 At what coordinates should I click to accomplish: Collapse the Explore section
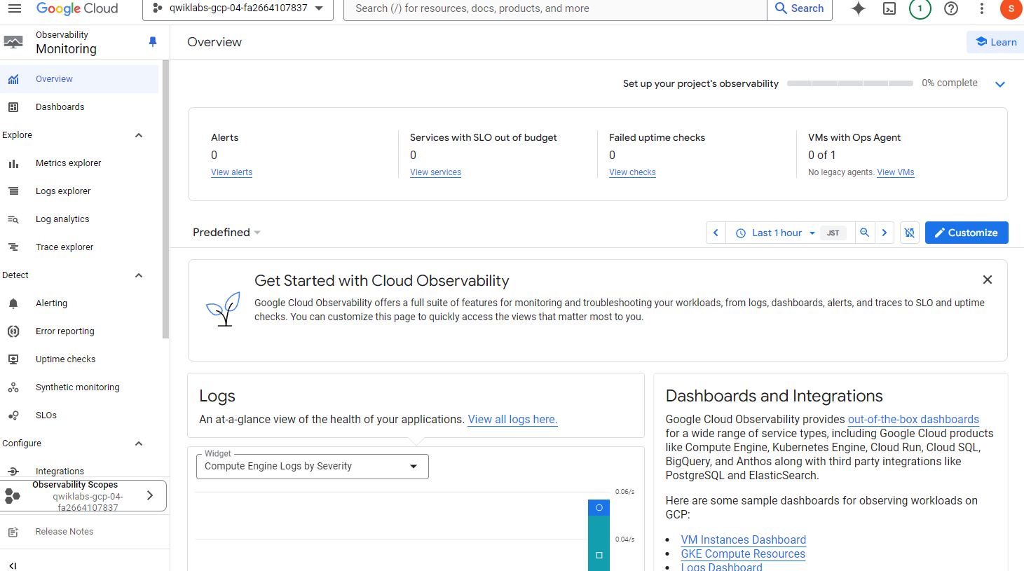(139, 135)
